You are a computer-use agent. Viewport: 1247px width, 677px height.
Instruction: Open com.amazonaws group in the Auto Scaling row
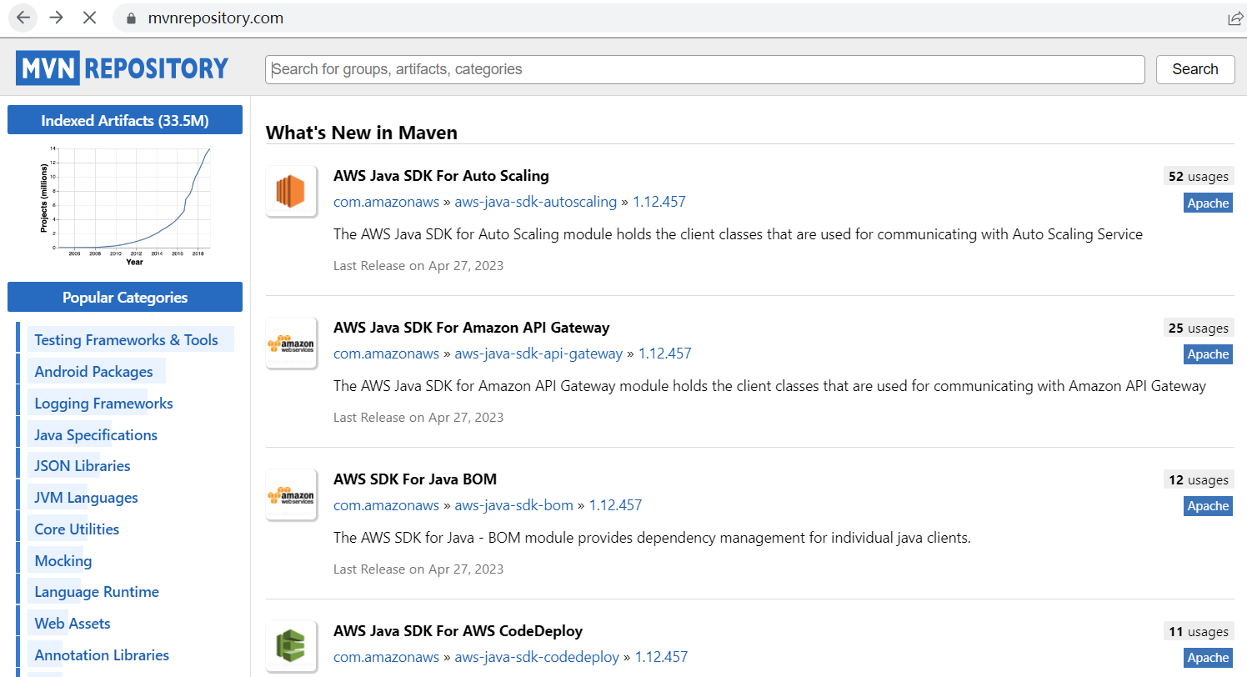tap(386, 202)
